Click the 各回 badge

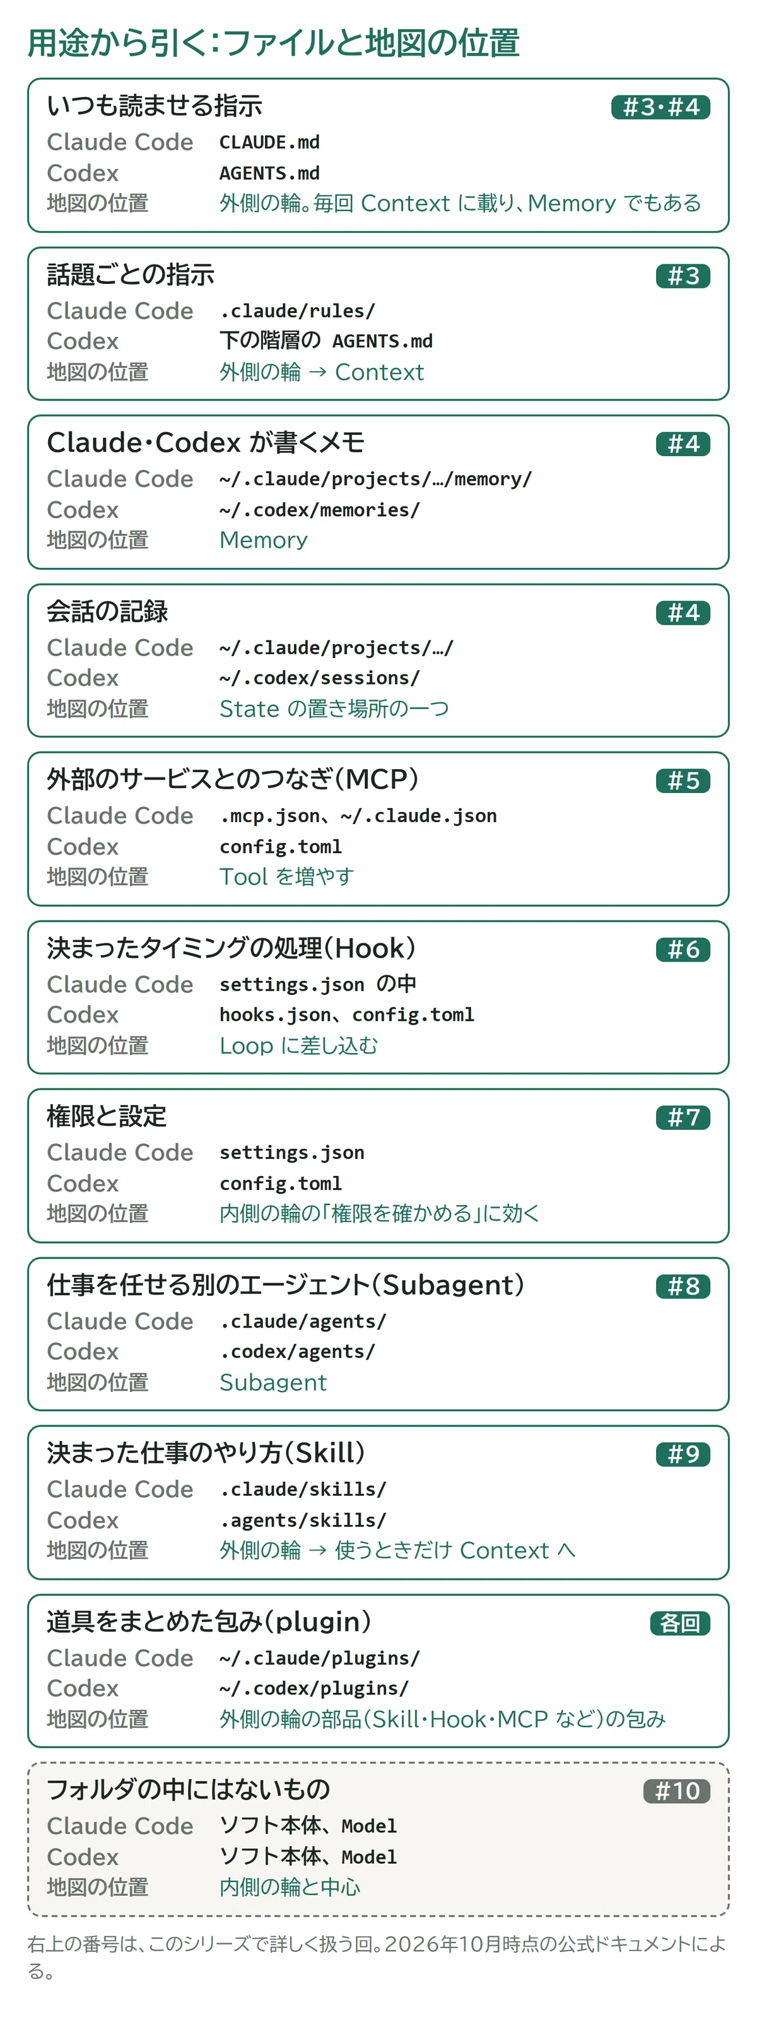679,1623
